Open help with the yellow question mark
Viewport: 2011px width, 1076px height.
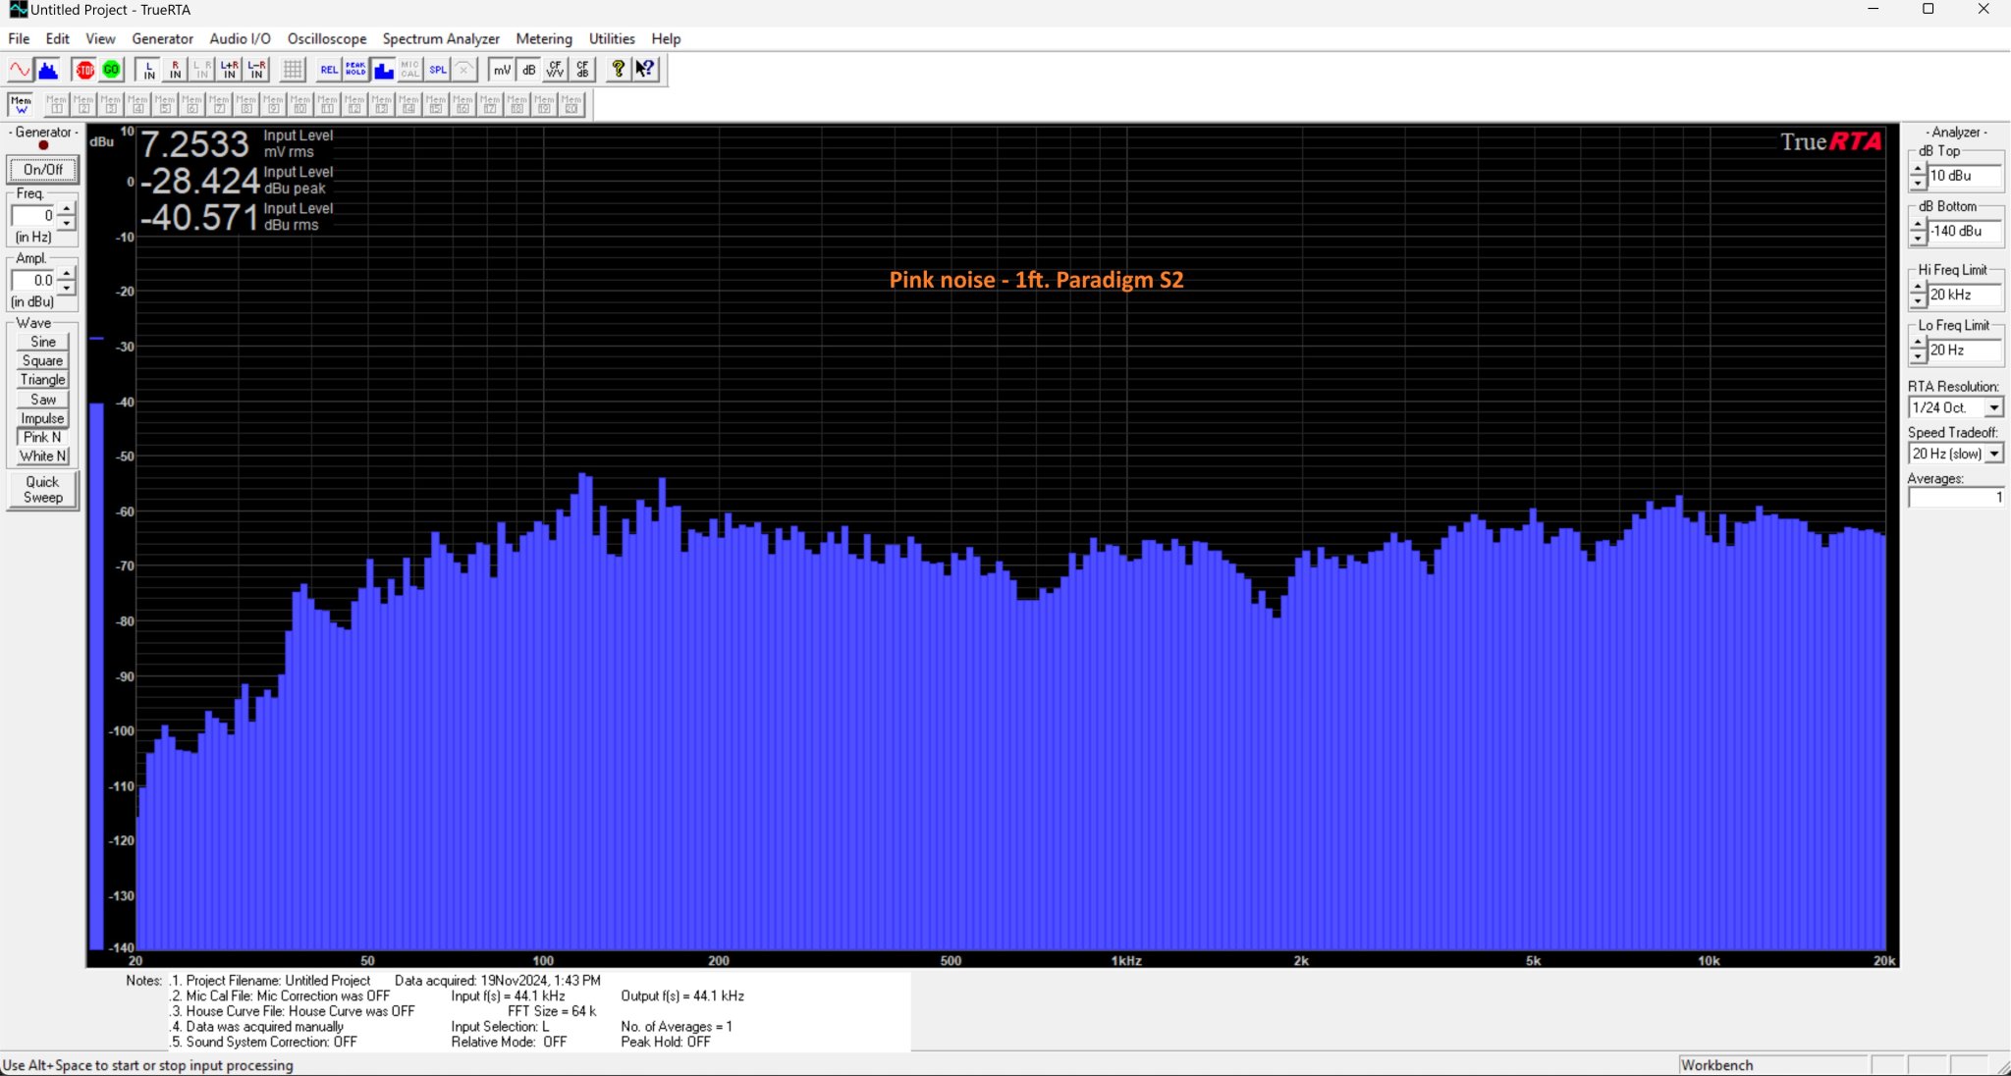click(618, 70)
